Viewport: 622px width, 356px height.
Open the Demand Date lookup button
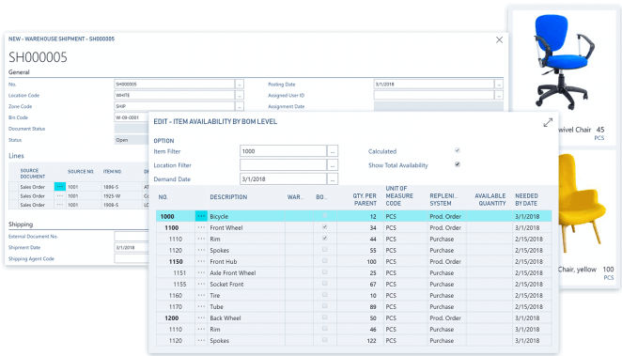333,178
